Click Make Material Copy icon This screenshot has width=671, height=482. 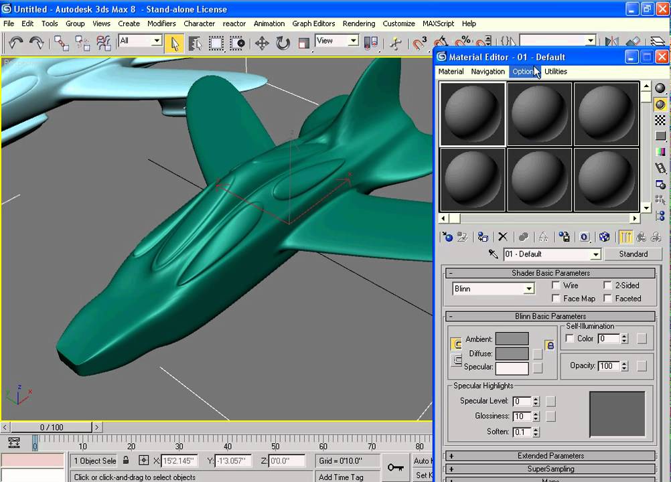523,237
